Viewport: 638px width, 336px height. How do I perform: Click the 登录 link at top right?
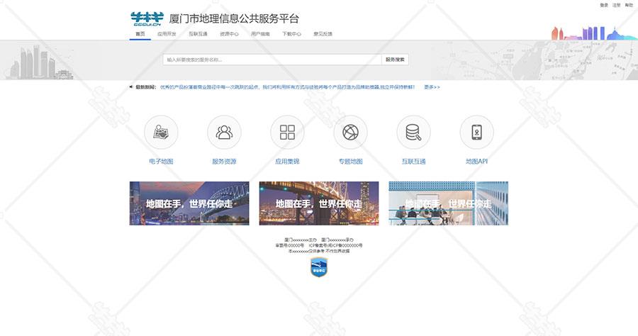(x=604, y=5)
